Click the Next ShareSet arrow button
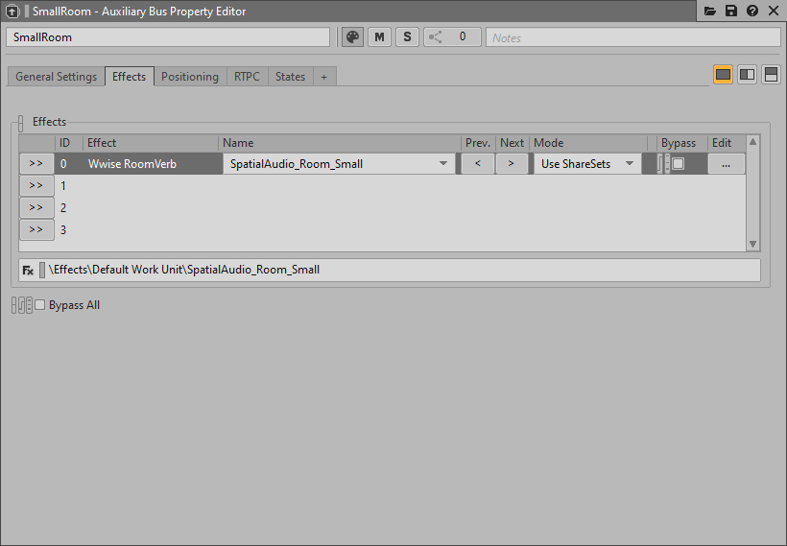The image size is (787, 546). 511,164
